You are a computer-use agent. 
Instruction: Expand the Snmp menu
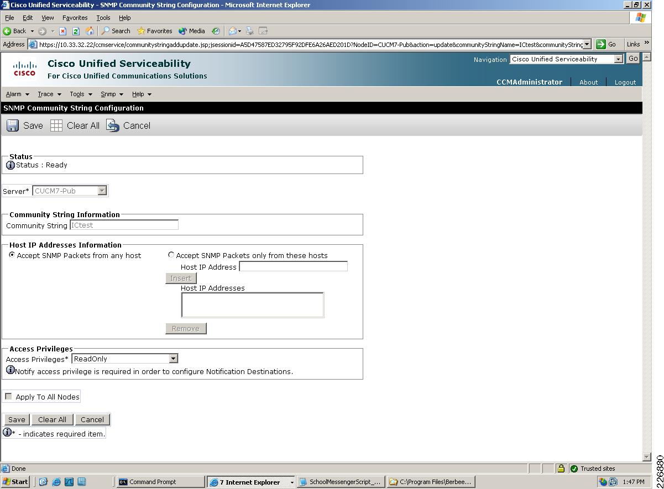pyautogui.click(x=112, y=94)
